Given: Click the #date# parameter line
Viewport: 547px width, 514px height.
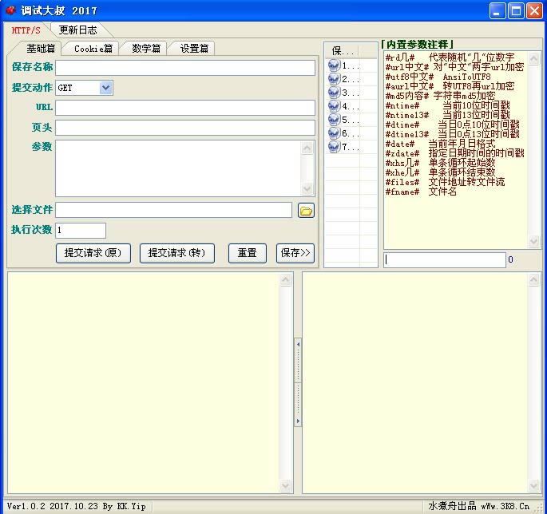Looking at the screenshot, I should point(440,144).
